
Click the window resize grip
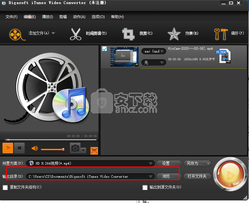point(246,197)
